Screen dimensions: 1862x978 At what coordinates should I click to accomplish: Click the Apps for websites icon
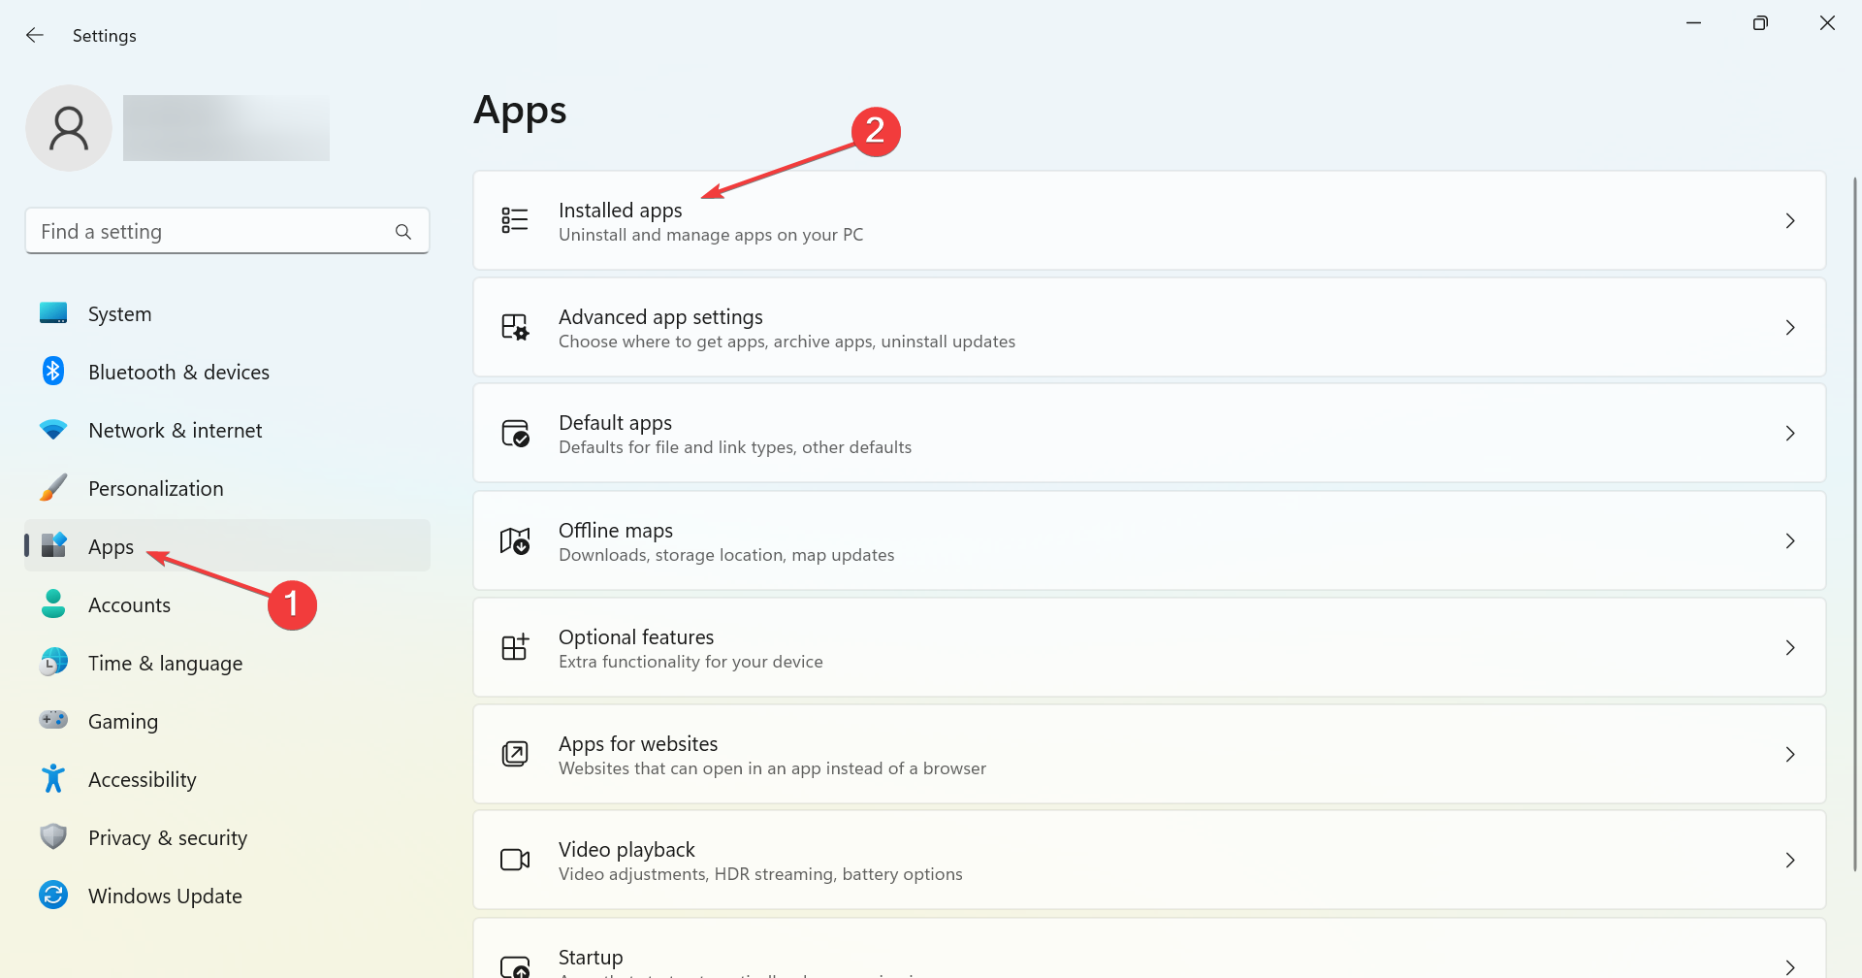coord(515,754)
